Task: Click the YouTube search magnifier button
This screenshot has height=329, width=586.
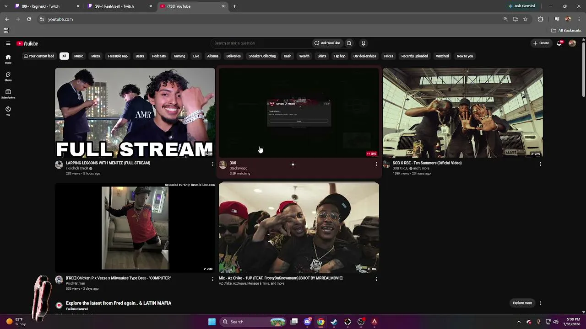Action: [x=349, y=43]
